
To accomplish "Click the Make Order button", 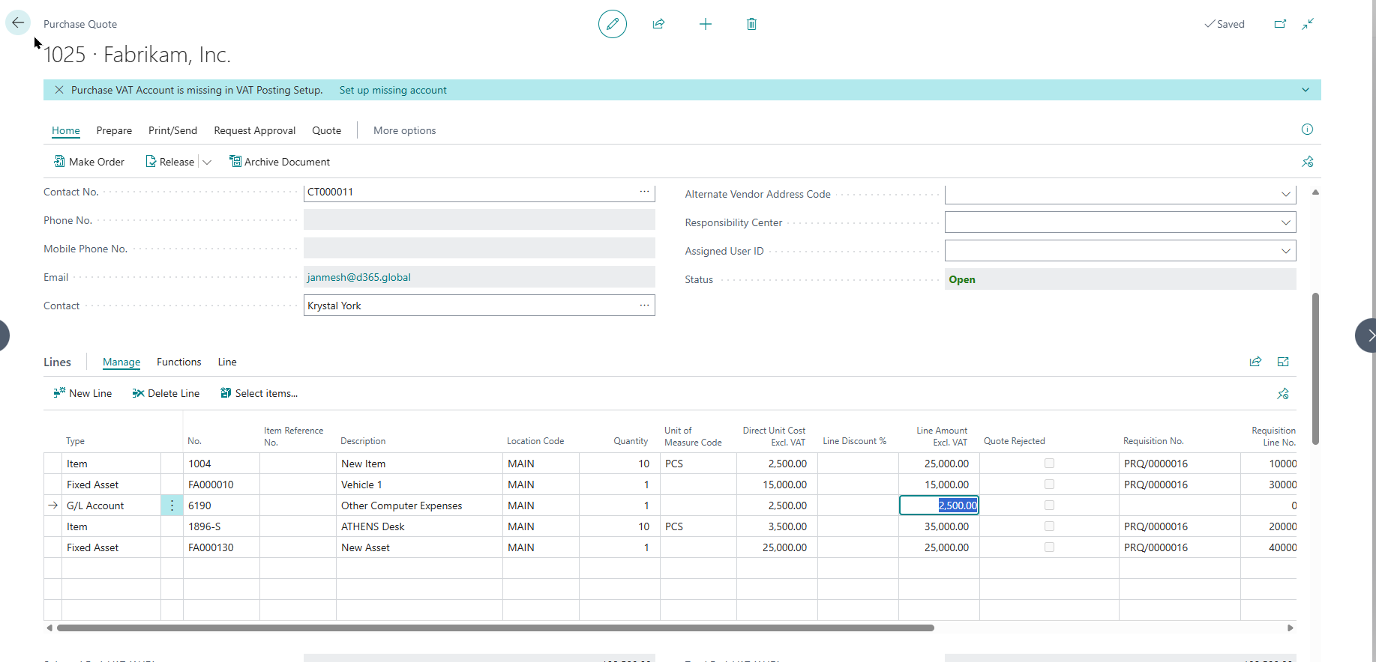I will [x=89, y=162].
